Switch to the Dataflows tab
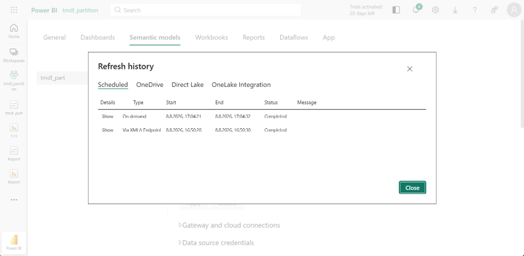 (x=294, y=37)
